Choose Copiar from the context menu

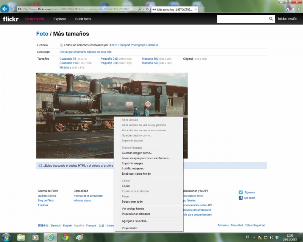(126, 186)
